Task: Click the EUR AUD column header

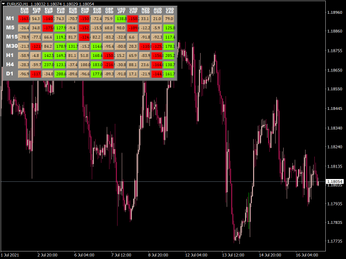Action: pos(97,10)
